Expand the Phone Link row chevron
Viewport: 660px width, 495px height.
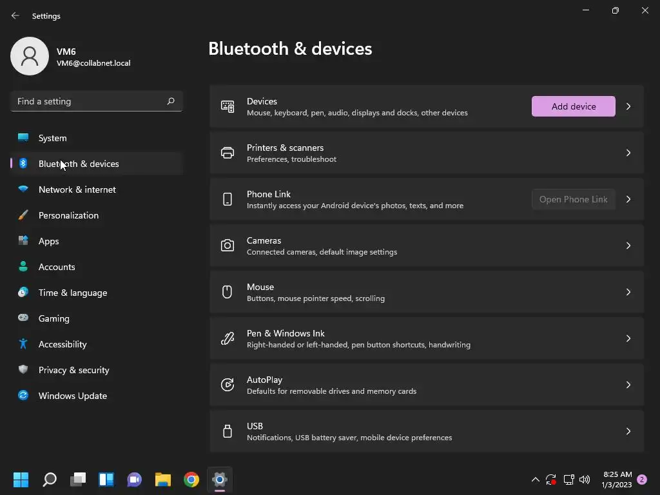pyautogui.click(x=628, y=199)
